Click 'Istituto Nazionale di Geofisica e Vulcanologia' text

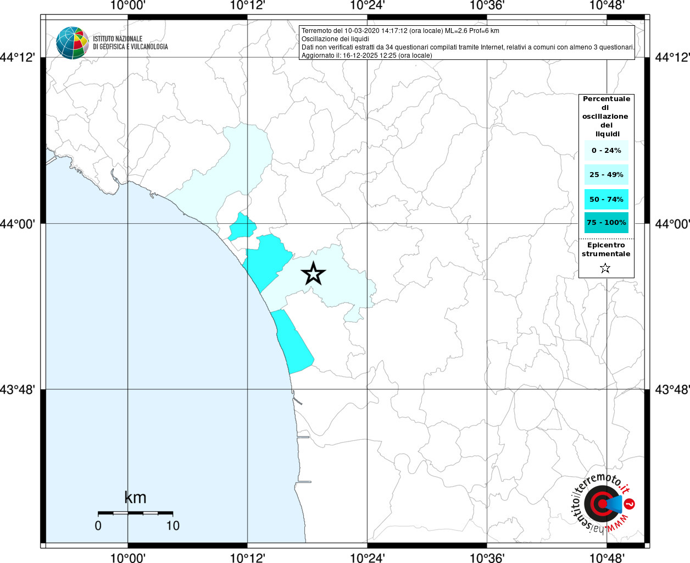pyautogui.click(x=130, y=43)
